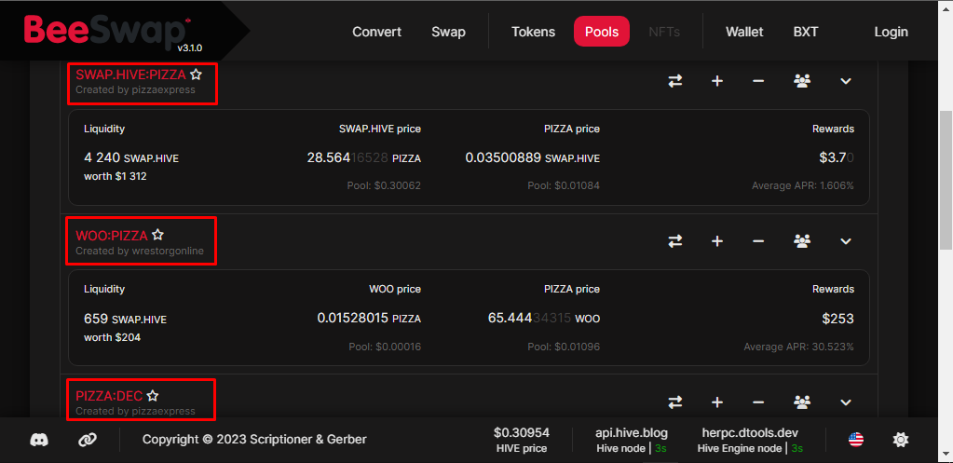Image resolution: width=953 pixels, height=463 pixels.
Task: Remove liquidity minus icon for SWAP.HIVE:PIZZA
Action: click(x=758, y=81)
